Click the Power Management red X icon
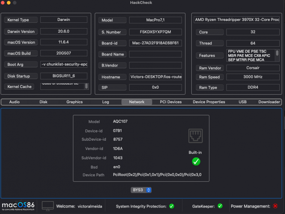 coord(275,206)
